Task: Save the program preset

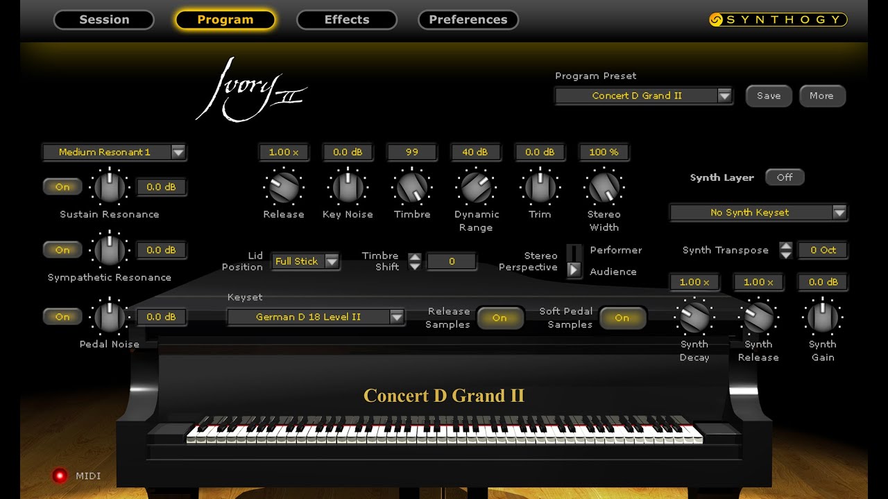Action: pyautogui.click(x=769, y=96)
